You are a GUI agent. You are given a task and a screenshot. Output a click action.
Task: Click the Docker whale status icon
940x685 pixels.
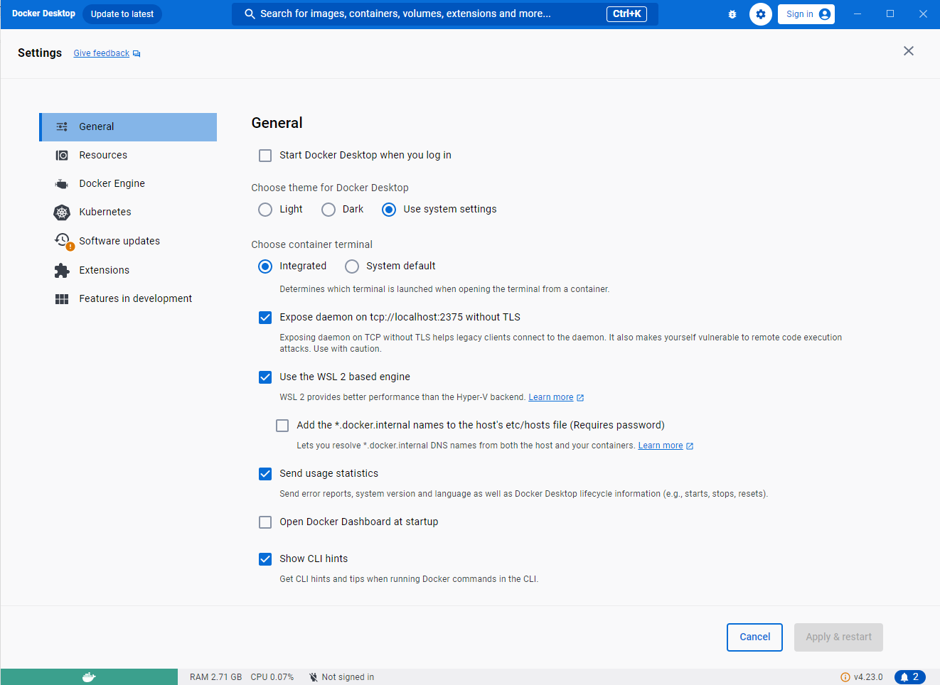pyautogui.click(x=89, y=677)
